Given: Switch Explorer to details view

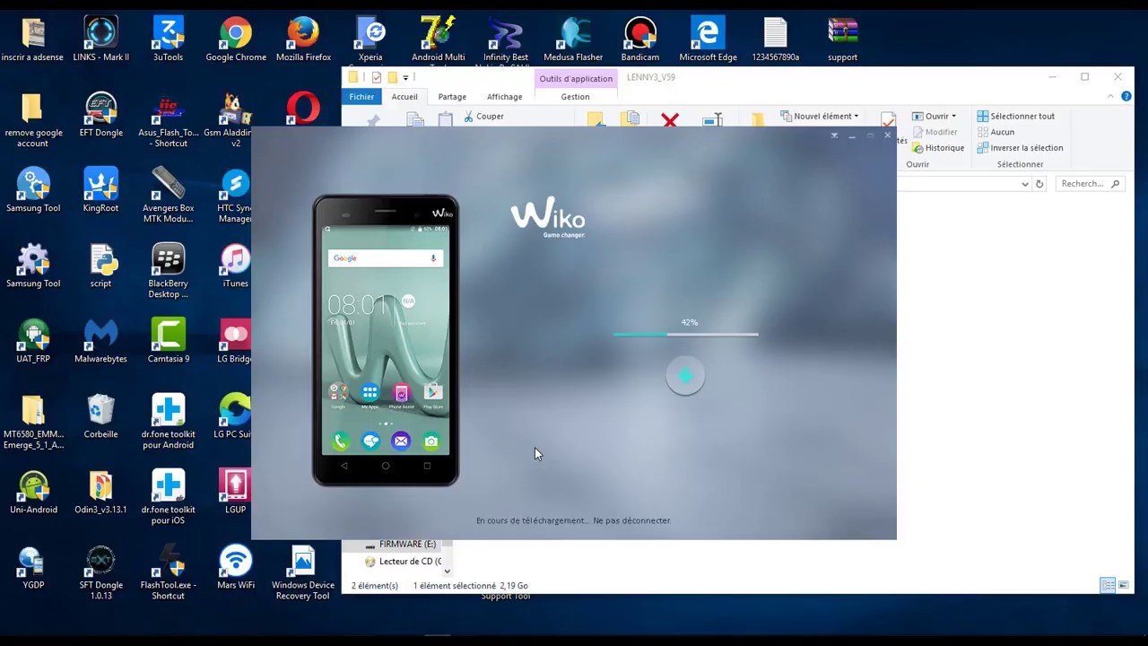Looking at the screenshot, I should point(1109,585).
